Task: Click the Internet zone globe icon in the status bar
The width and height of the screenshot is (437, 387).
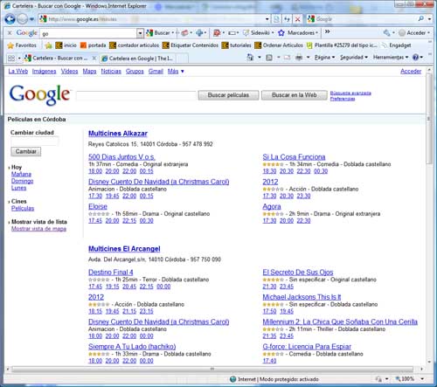Action: tap(232, 379)
